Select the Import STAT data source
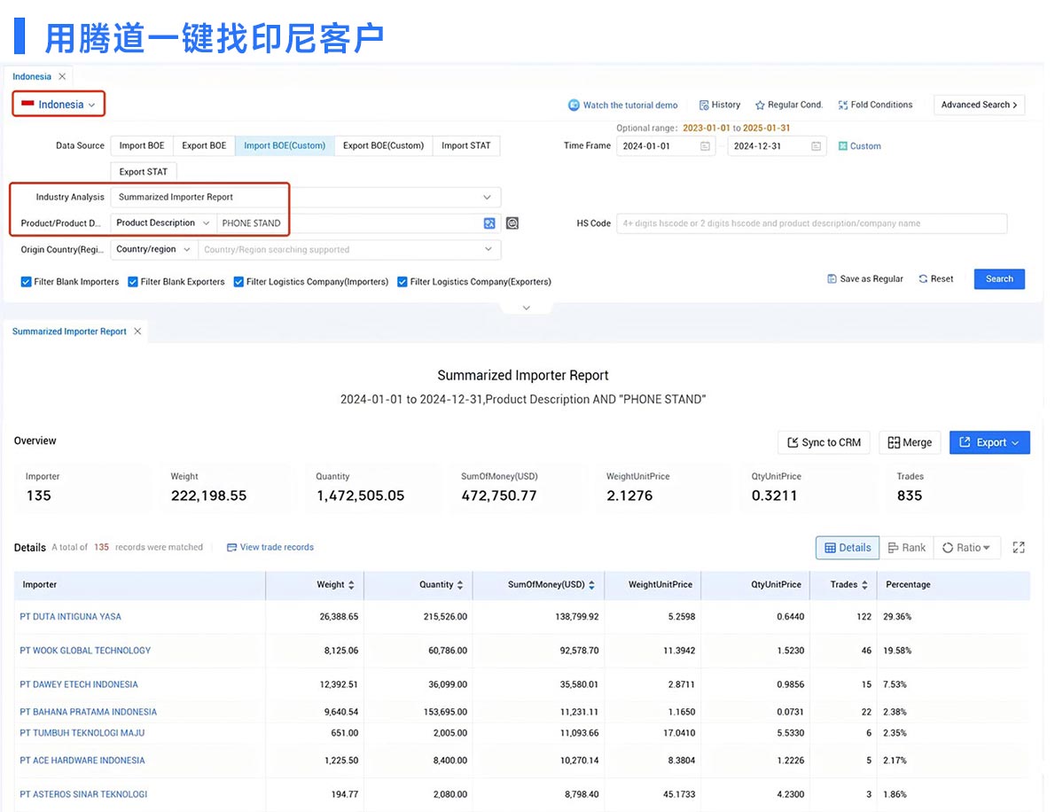The width and height of the screenshot is (1055, 812). coord(465,145)
